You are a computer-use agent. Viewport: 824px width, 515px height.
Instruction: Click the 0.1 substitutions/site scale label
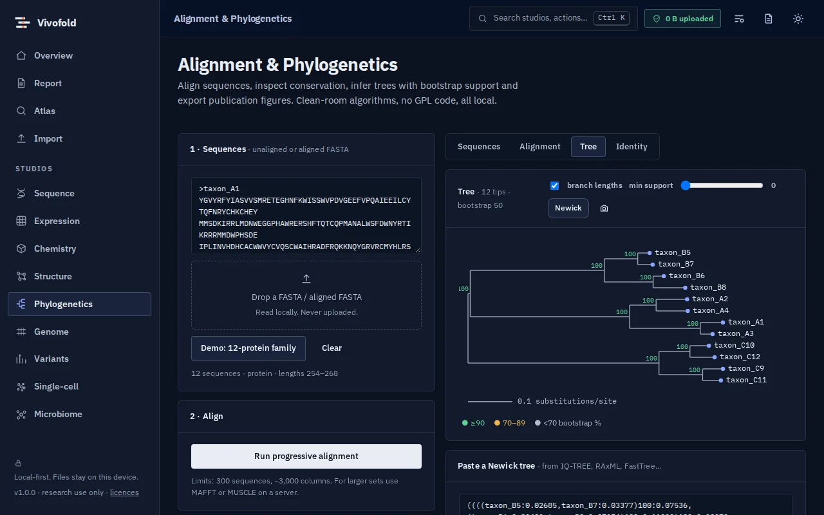click(567, 401)
